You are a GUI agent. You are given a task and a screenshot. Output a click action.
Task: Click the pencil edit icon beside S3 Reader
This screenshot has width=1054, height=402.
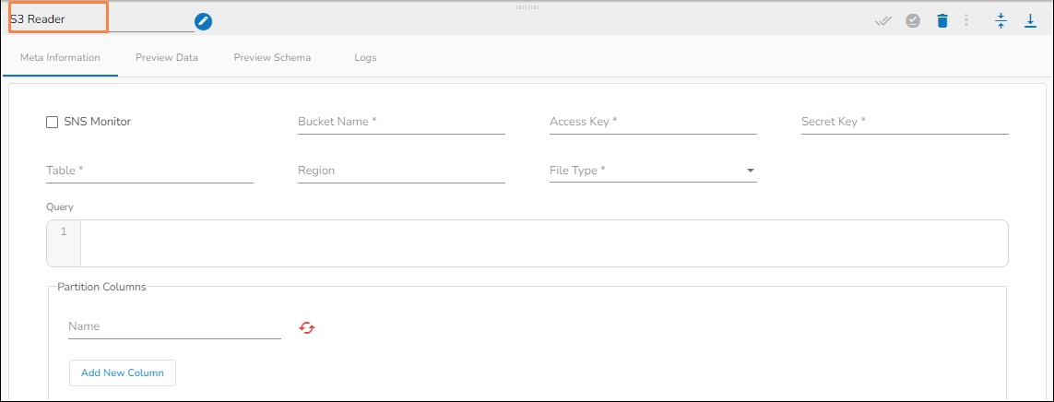203,21
